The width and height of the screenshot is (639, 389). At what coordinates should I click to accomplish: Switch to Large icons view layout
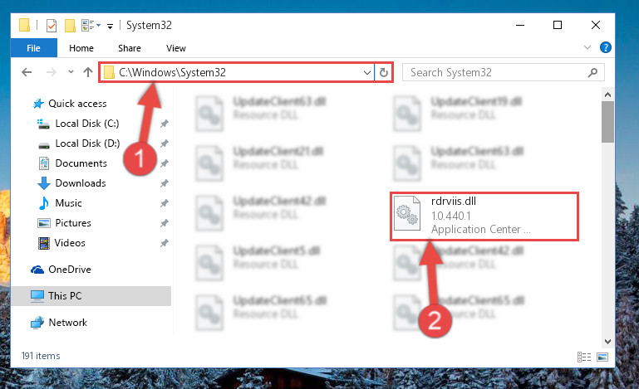pos(602,357)
